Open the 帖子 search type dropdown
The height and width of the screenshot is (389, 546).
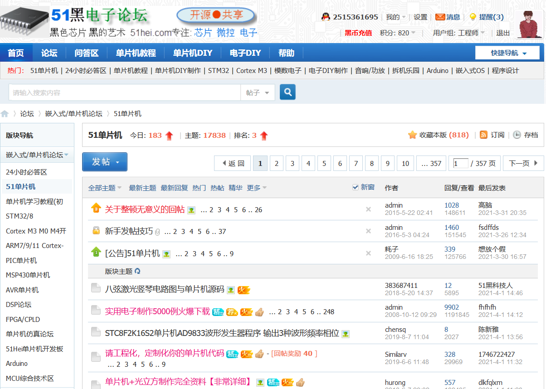point(258,92)
